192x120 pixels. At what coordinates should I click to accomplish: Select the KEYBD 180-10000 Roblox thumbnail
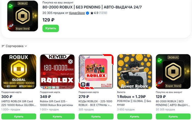(x=57, y=71)
